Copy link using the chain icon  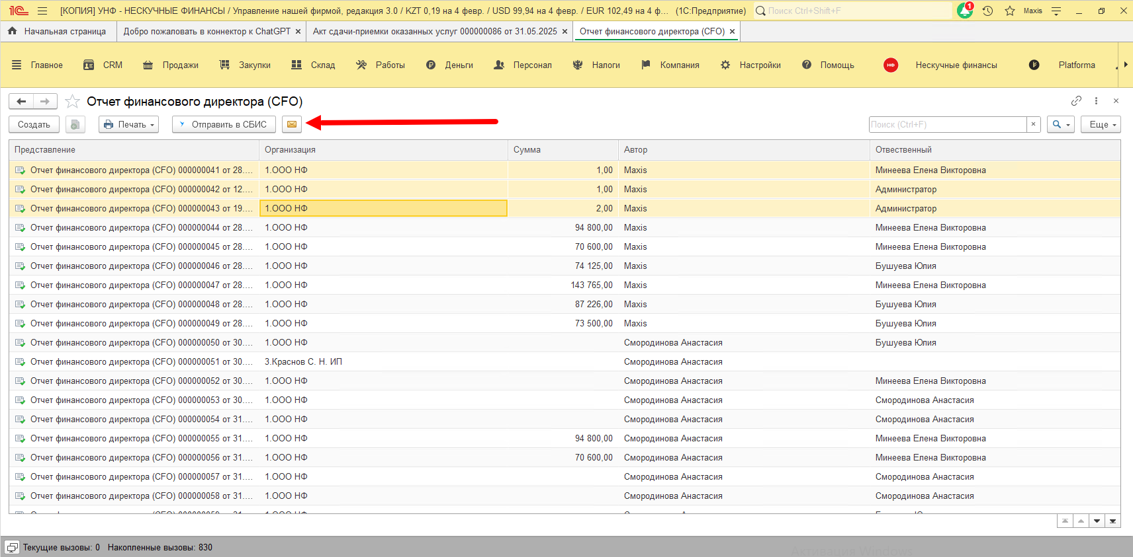click(x=1076, y=101)
